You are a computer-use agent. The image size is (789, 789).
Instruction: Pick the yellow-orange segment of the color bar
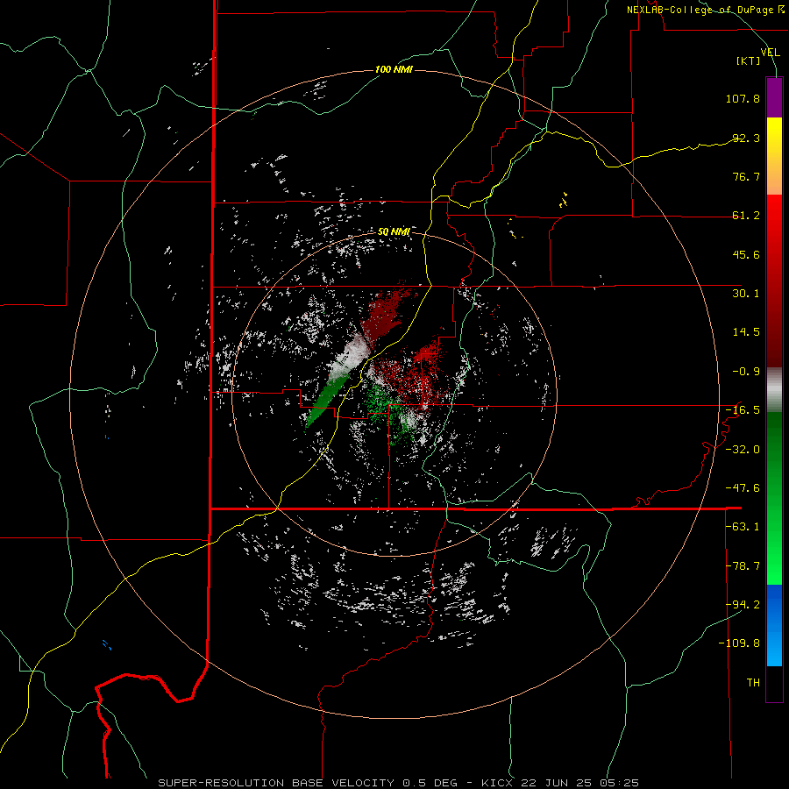774,156
